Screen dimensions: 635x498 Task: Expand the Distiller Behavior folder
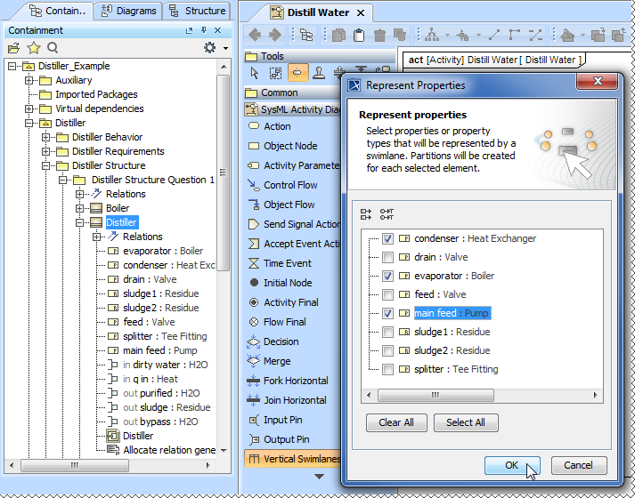(x=45, y=137)
